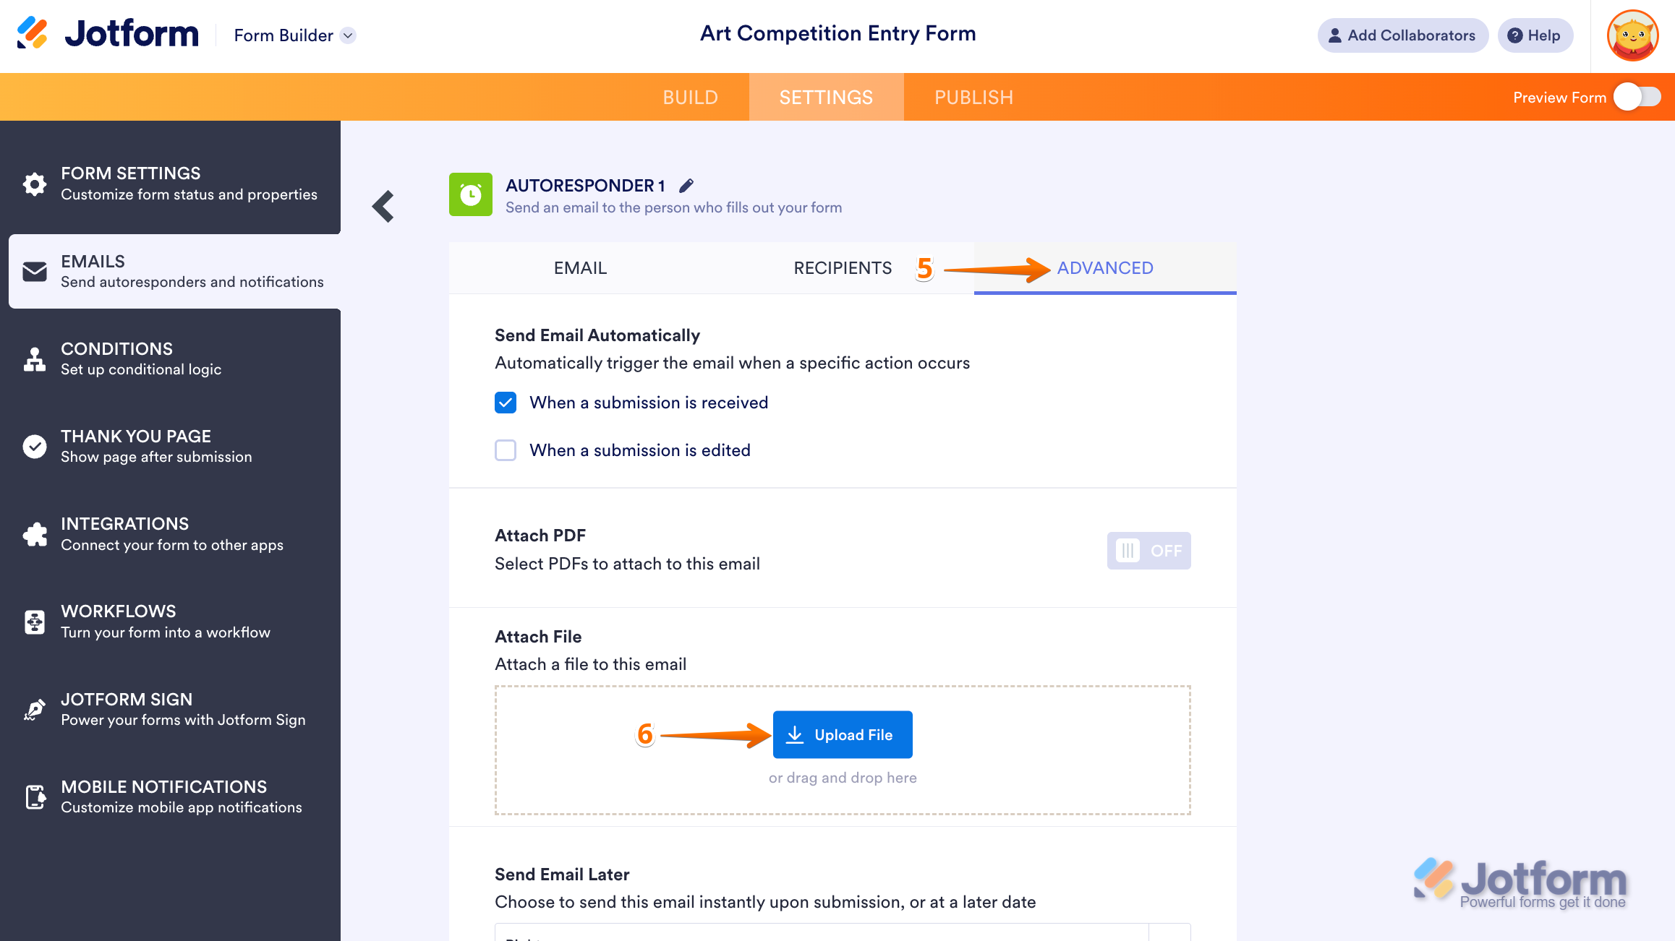Switch to the Recipients tab

click(x=843, y=268)
